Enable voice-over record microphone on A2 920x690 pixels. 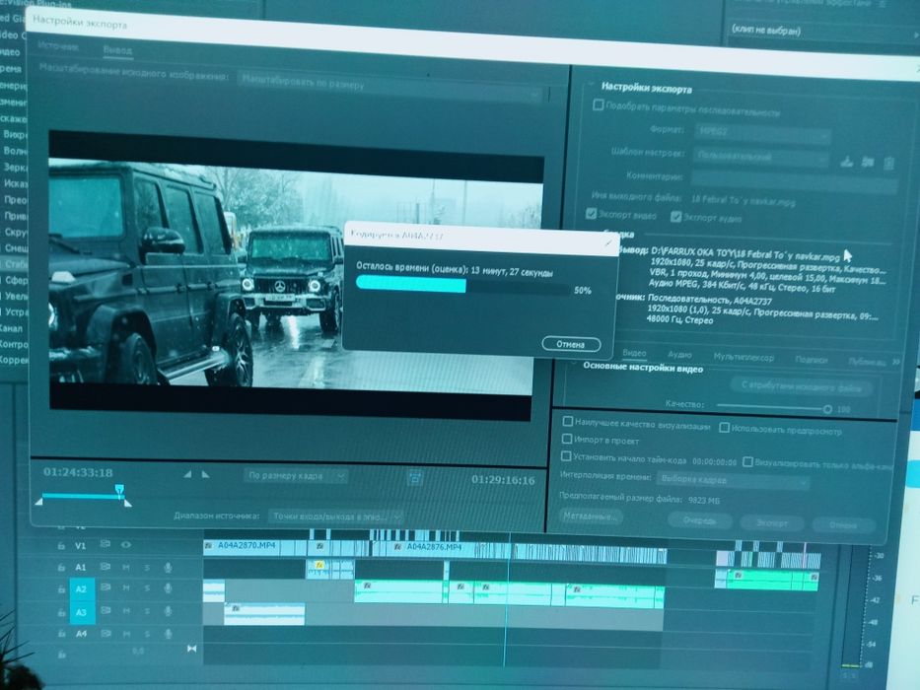tap(168, 588)
